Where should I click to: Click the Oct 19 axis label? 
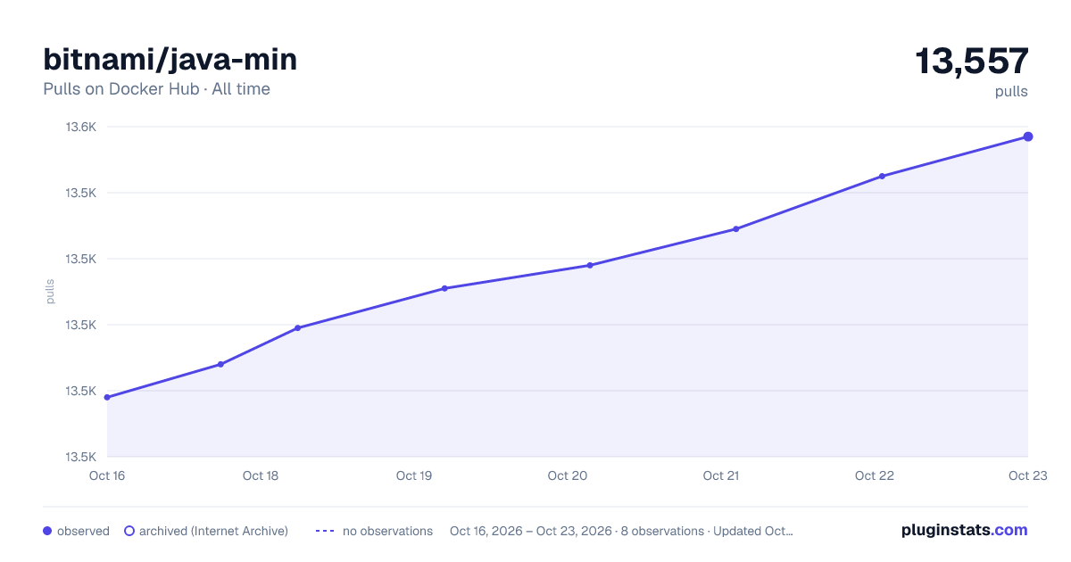point(414,475)
